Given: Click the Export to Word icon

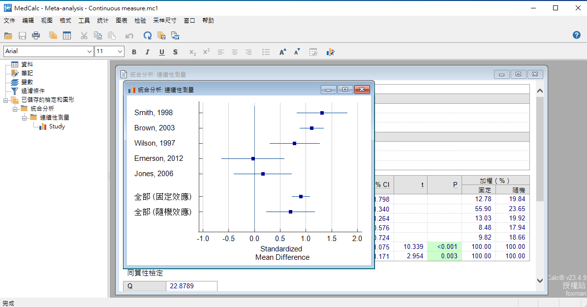Looking at the screenshot, I should point(175,35).
